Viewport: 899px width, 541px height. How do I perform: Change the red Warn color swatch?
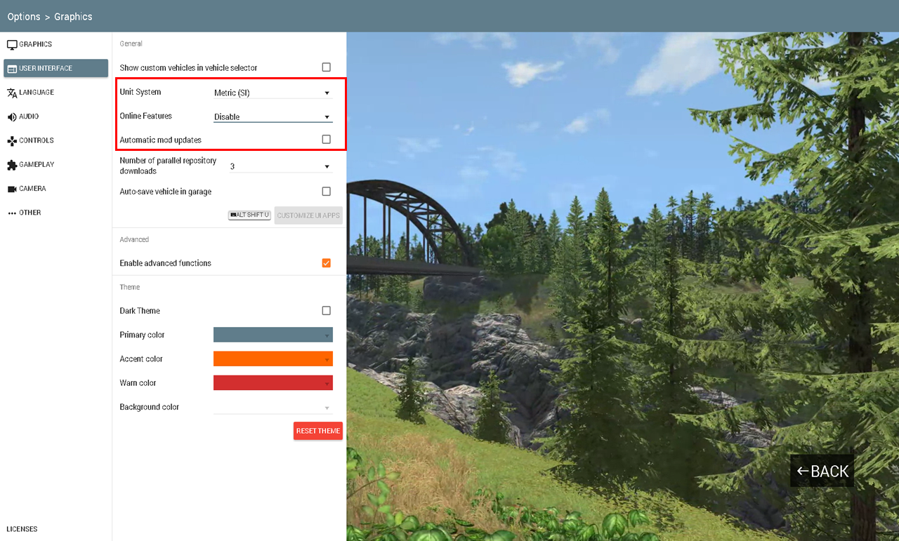(273, 383)
